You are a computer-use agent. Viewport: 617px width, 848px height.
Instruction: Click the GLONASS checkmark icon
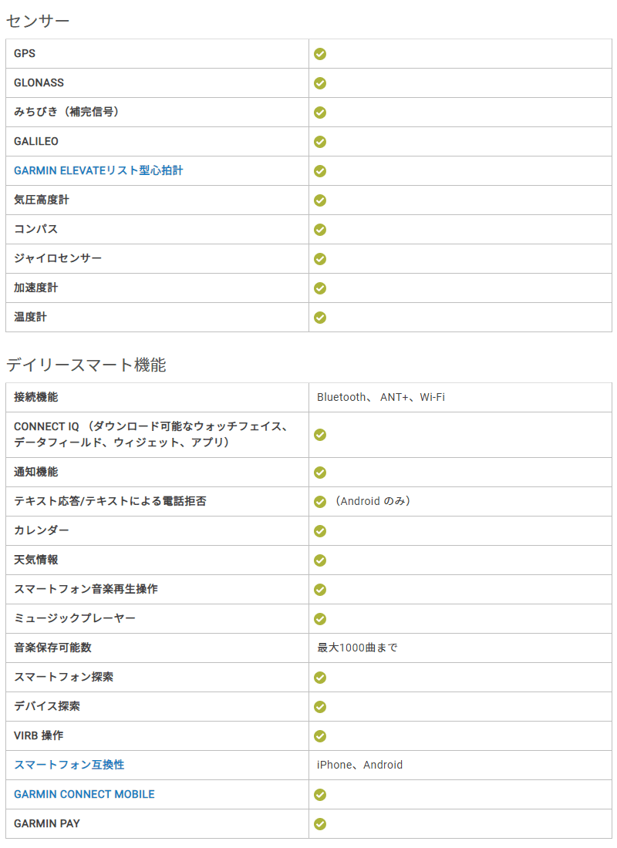(320, 83)
